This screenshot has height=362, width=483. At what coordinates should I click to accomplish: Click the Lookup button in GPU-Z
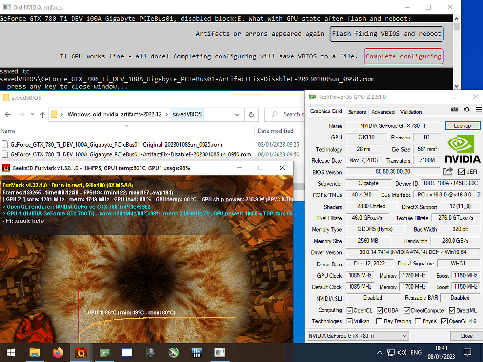462,125
